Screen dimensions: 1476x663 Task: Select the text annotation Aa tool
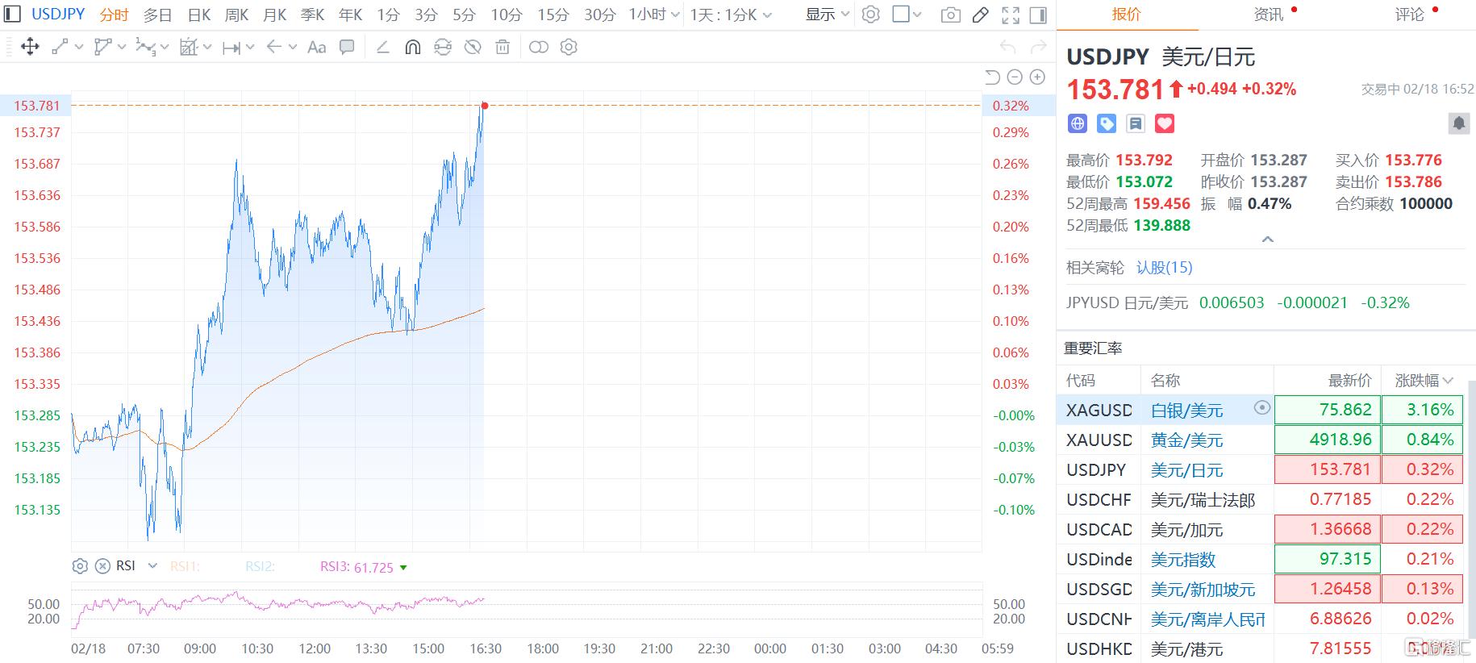coord(317,48)
